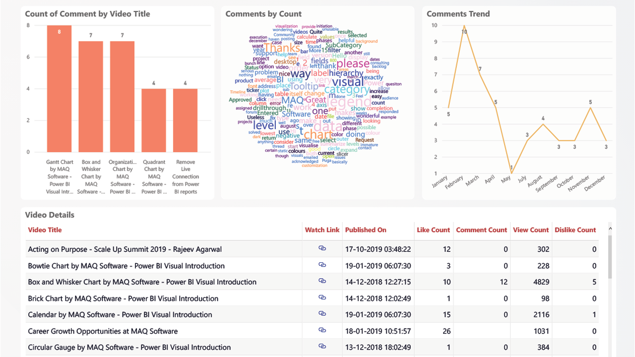635x357 pixels.
Task: Click view count 2116 cell
Action: [x=541, y=315]
